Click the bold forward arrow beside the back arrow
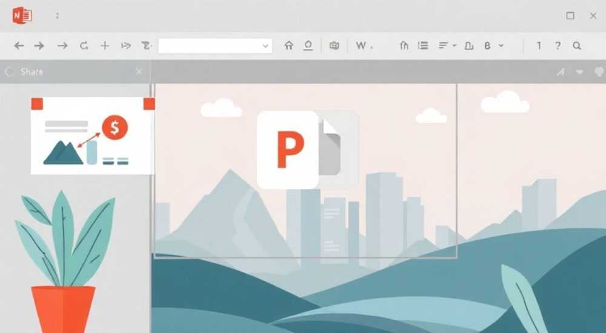The width and height of the screenshot is (606, 333). [39, 46]
